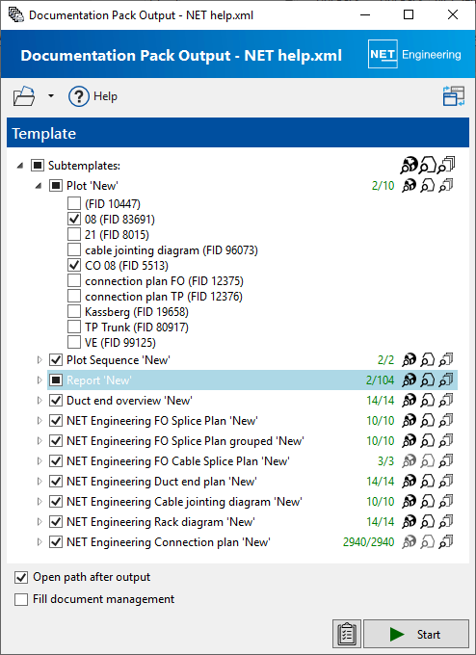The image size is (476, 655).
Task: Check VE (FID 99125) checkbox
Action: click(74, 343)
